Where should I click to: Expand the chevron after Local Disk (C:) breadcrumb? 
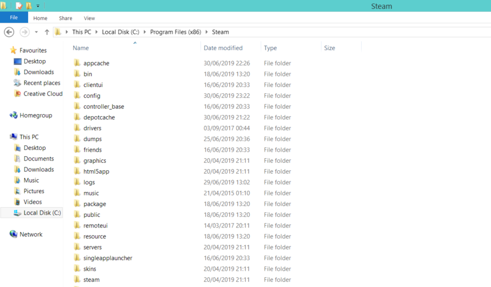pos(145,32)
